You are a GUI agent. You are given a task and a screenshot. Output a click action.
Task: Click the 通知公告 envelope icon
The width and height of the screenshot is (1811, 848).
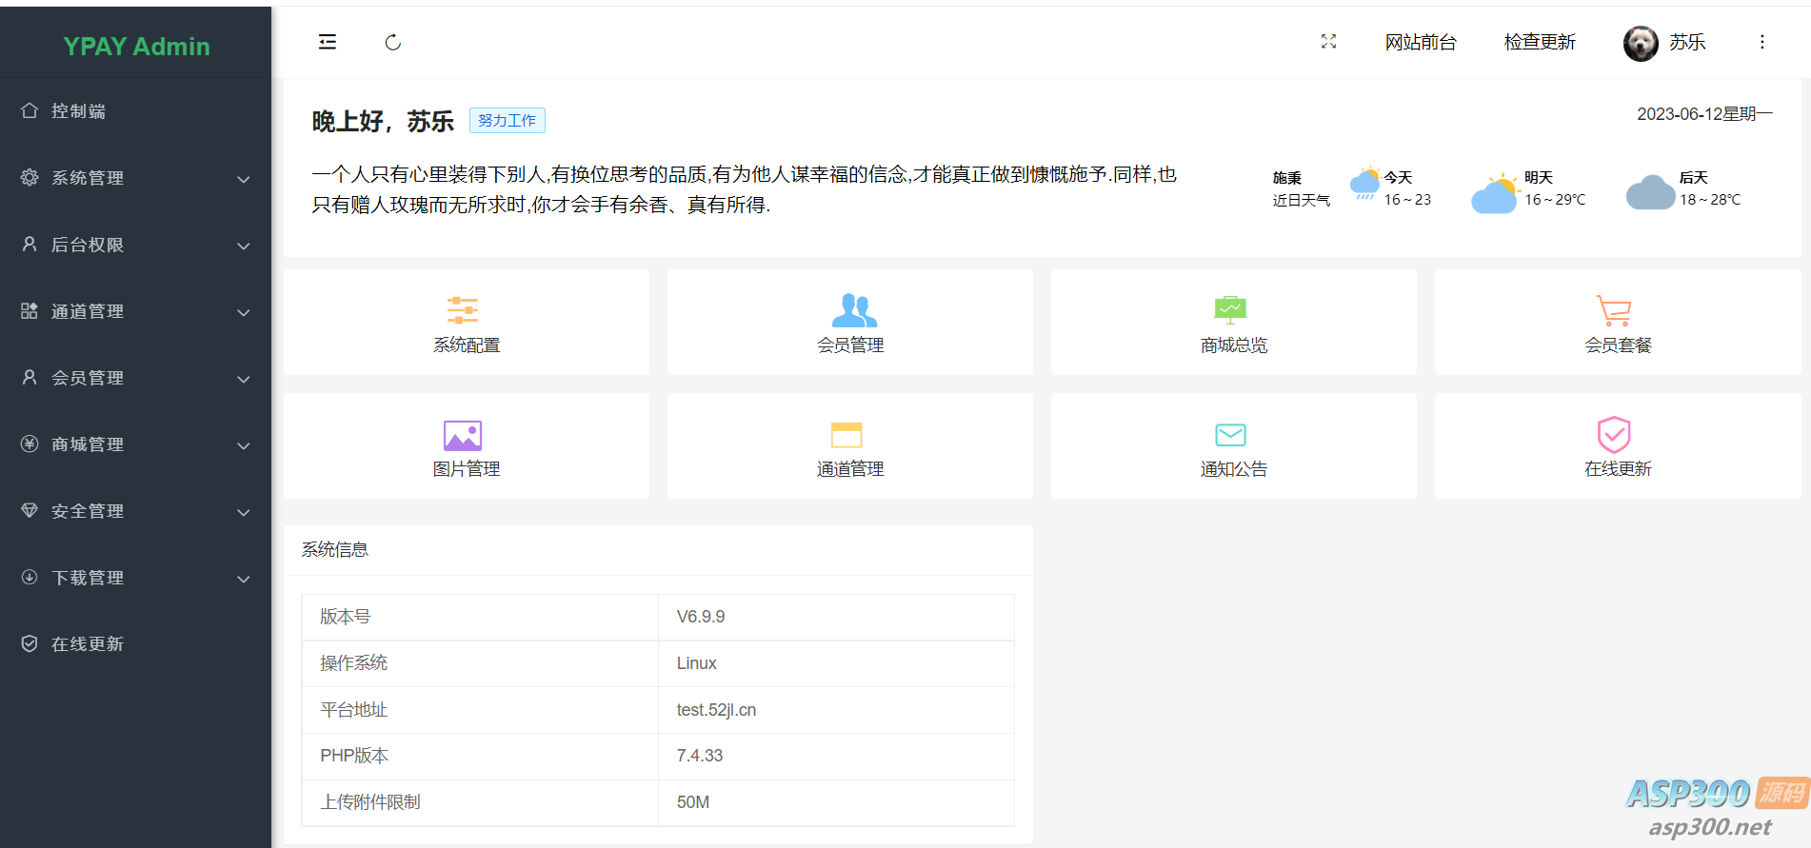(x=1230, y=435)
